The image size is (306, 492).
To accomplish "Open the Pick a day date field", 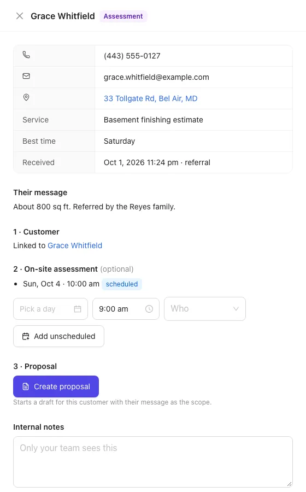I will pos(50,309).
